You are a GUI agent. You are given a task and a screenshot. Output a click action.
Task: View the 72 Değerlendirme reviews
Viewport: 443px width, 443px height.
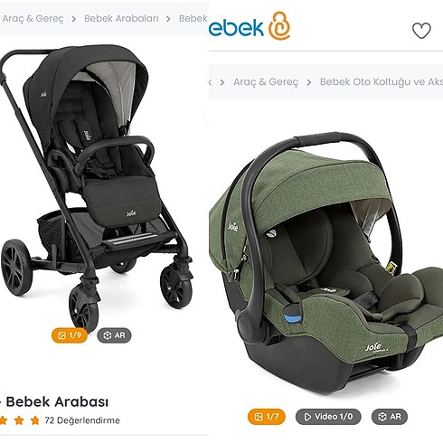tap(82, 420)
